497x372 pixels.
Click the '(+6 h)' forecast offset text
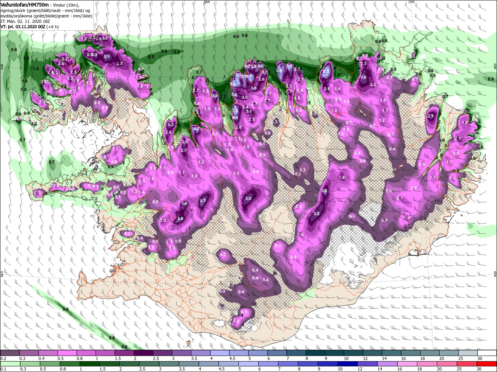pyautogui.click(x=52, y=27)
